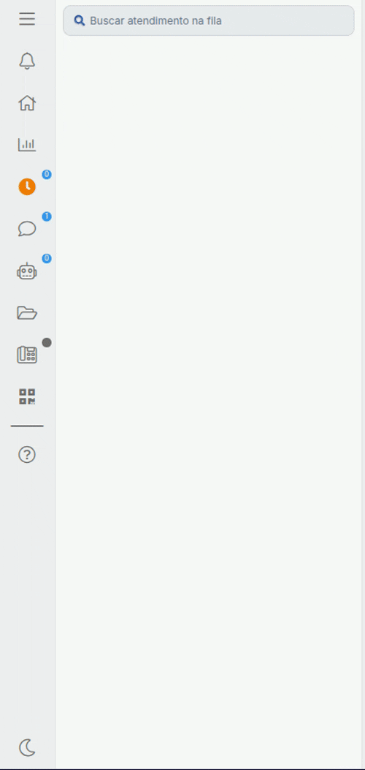Click the Buscar atendimento na fila field

209,20
